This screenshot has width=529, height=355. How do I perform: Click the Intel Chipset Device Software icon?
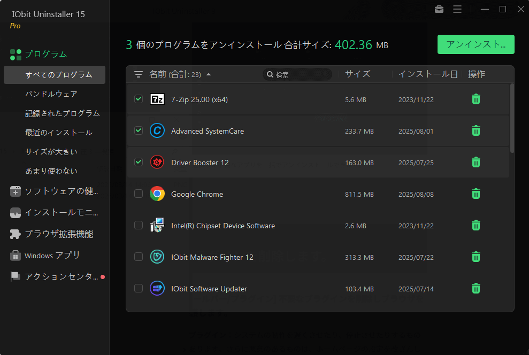click(157, 225)
